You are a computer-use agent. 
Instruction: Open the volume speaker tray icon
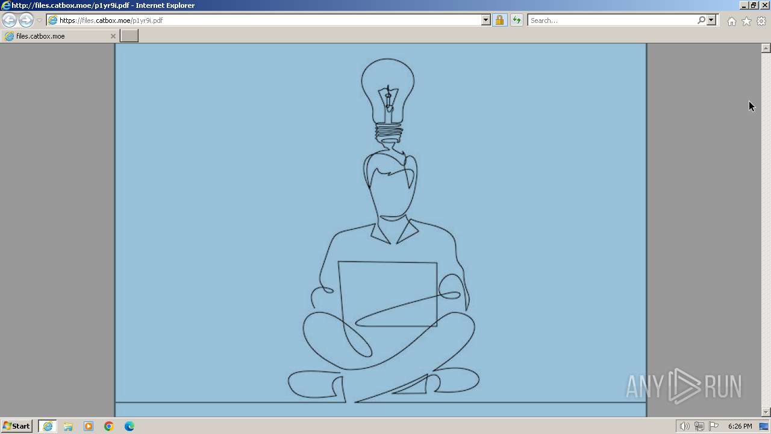pyautogui.click(x=684, y=426)
